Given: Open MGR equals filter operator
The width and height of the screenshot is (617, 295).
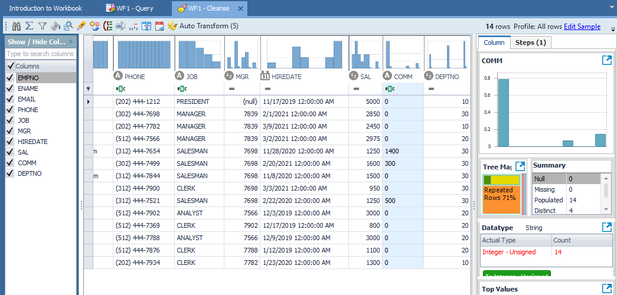Looking at the screenshot, I should (232, 89).
